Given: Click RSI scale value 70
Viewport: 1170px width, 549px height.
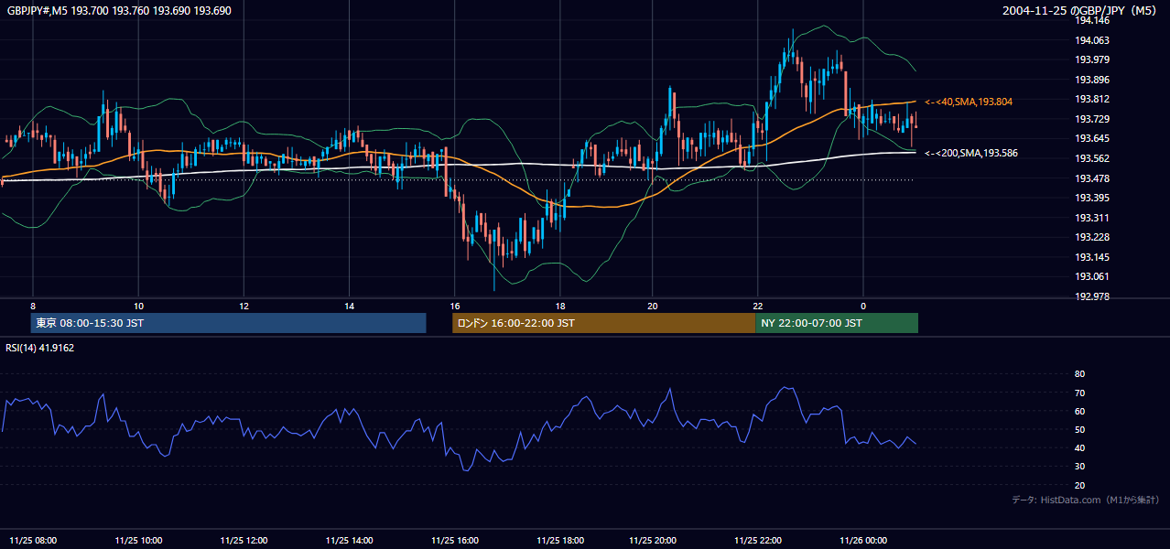Looking at the screenshot, I should pyautogui.click(x=1079, y=393).
